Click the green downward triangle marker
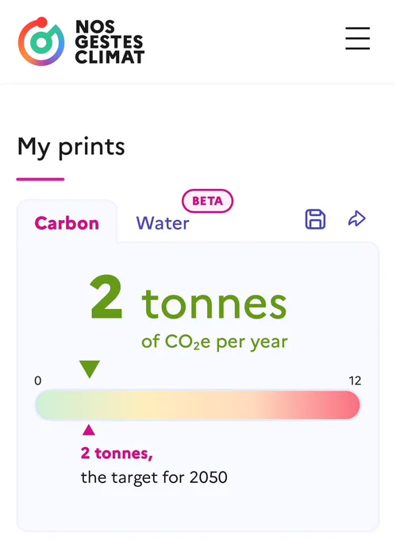 90,369
